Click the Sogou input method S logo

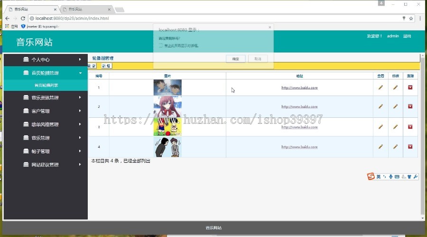click(371, 176)
